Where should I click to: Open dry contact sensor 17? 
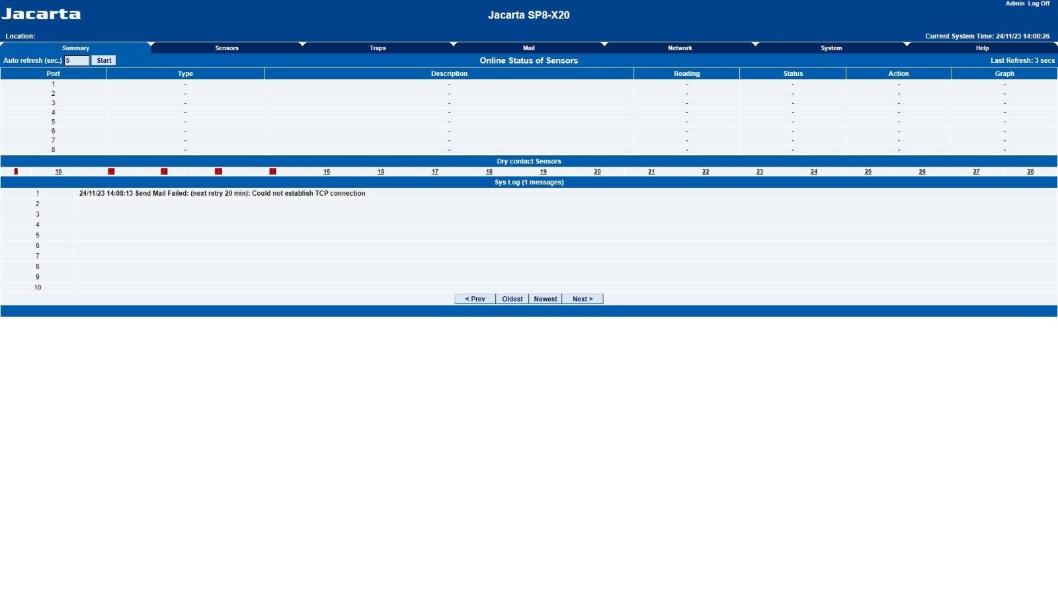tap(435, 172)
